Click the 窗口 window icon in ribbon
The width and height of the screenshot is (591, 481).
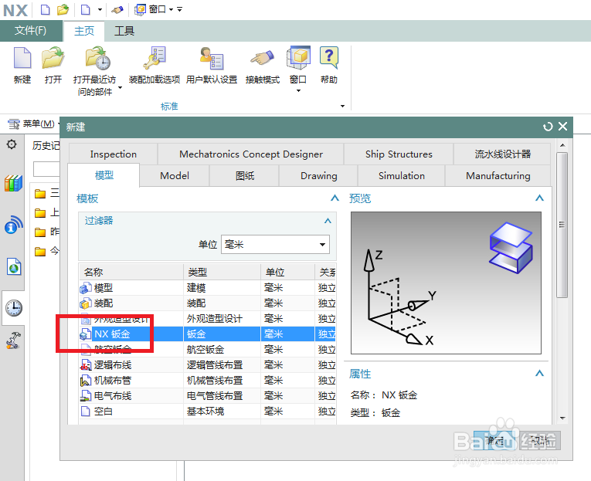[x=298, y=58]
